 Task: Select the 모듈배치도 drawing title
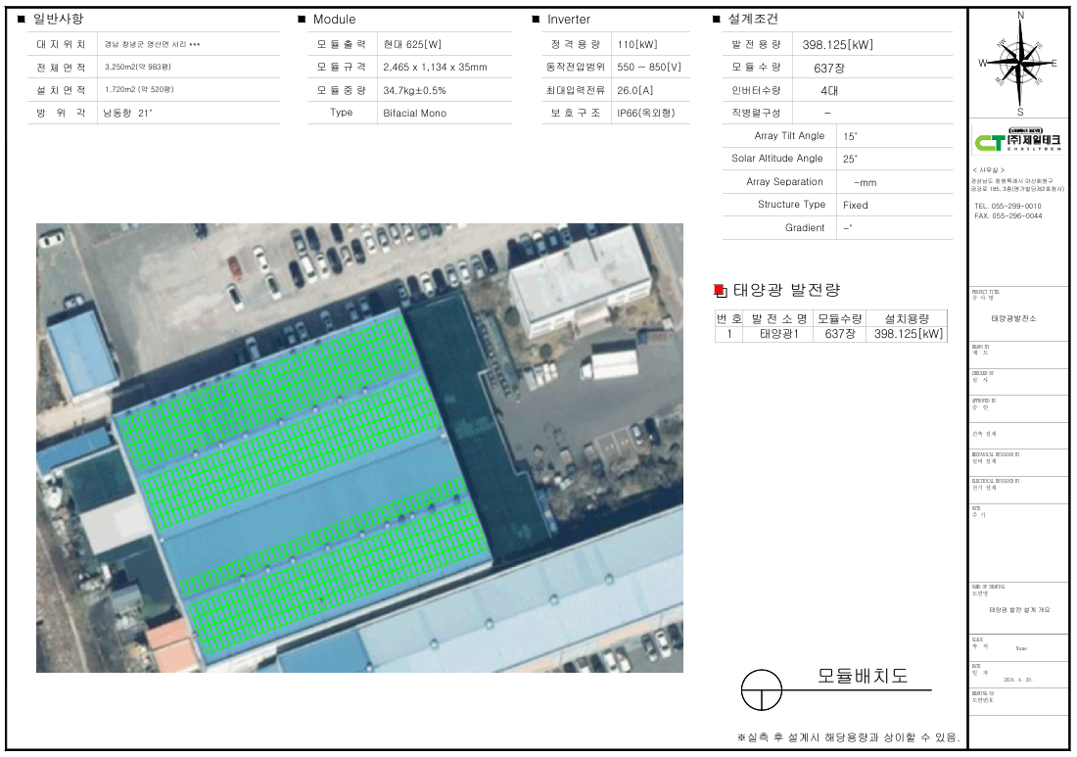click(863, 676)
